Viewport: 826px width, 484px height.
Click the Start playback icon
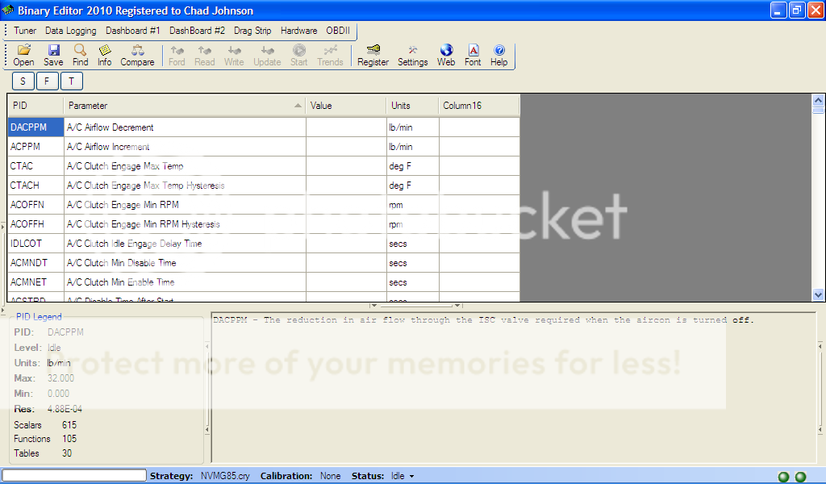tap(298, 56)
